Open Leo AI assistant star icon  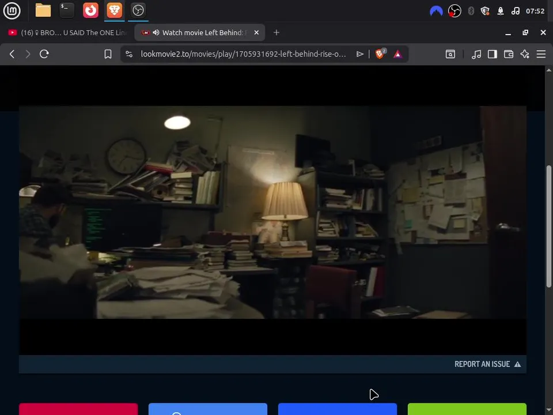pyautogui.click(x=525, y=54)
